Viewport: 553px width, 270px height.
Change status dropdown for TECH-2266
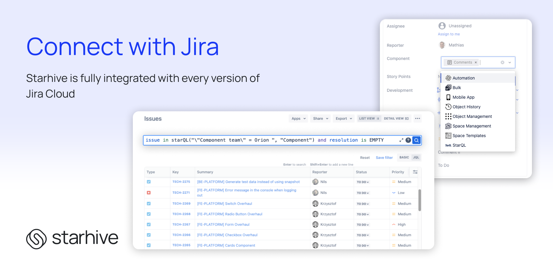point(363,235)
